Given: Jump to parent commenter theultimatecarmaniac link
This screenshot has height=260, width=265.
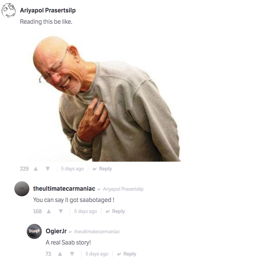Looking at the screenshot, I should click(x=97, y=232).
